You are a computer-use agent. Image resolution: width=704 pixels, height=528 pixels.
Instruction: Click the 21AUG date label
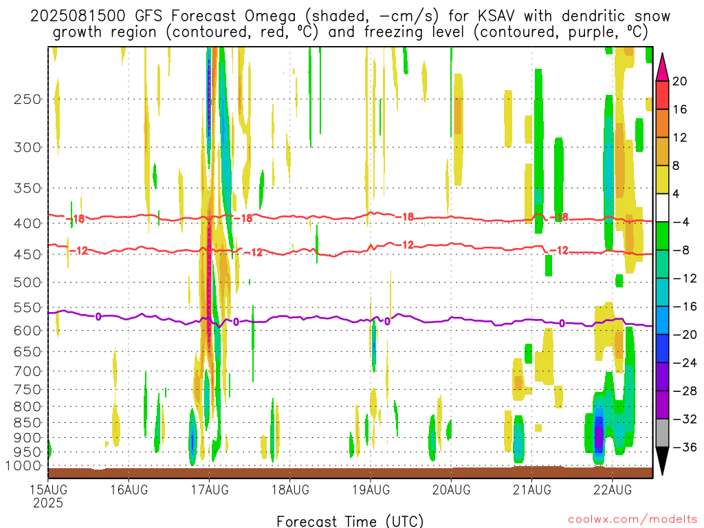click(x=532, y=489)
